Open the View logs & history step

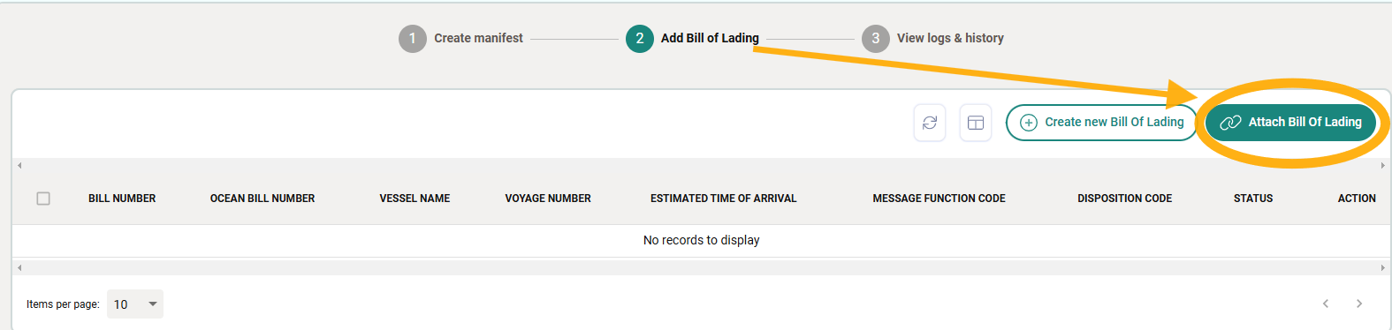(x=950, y=38)
